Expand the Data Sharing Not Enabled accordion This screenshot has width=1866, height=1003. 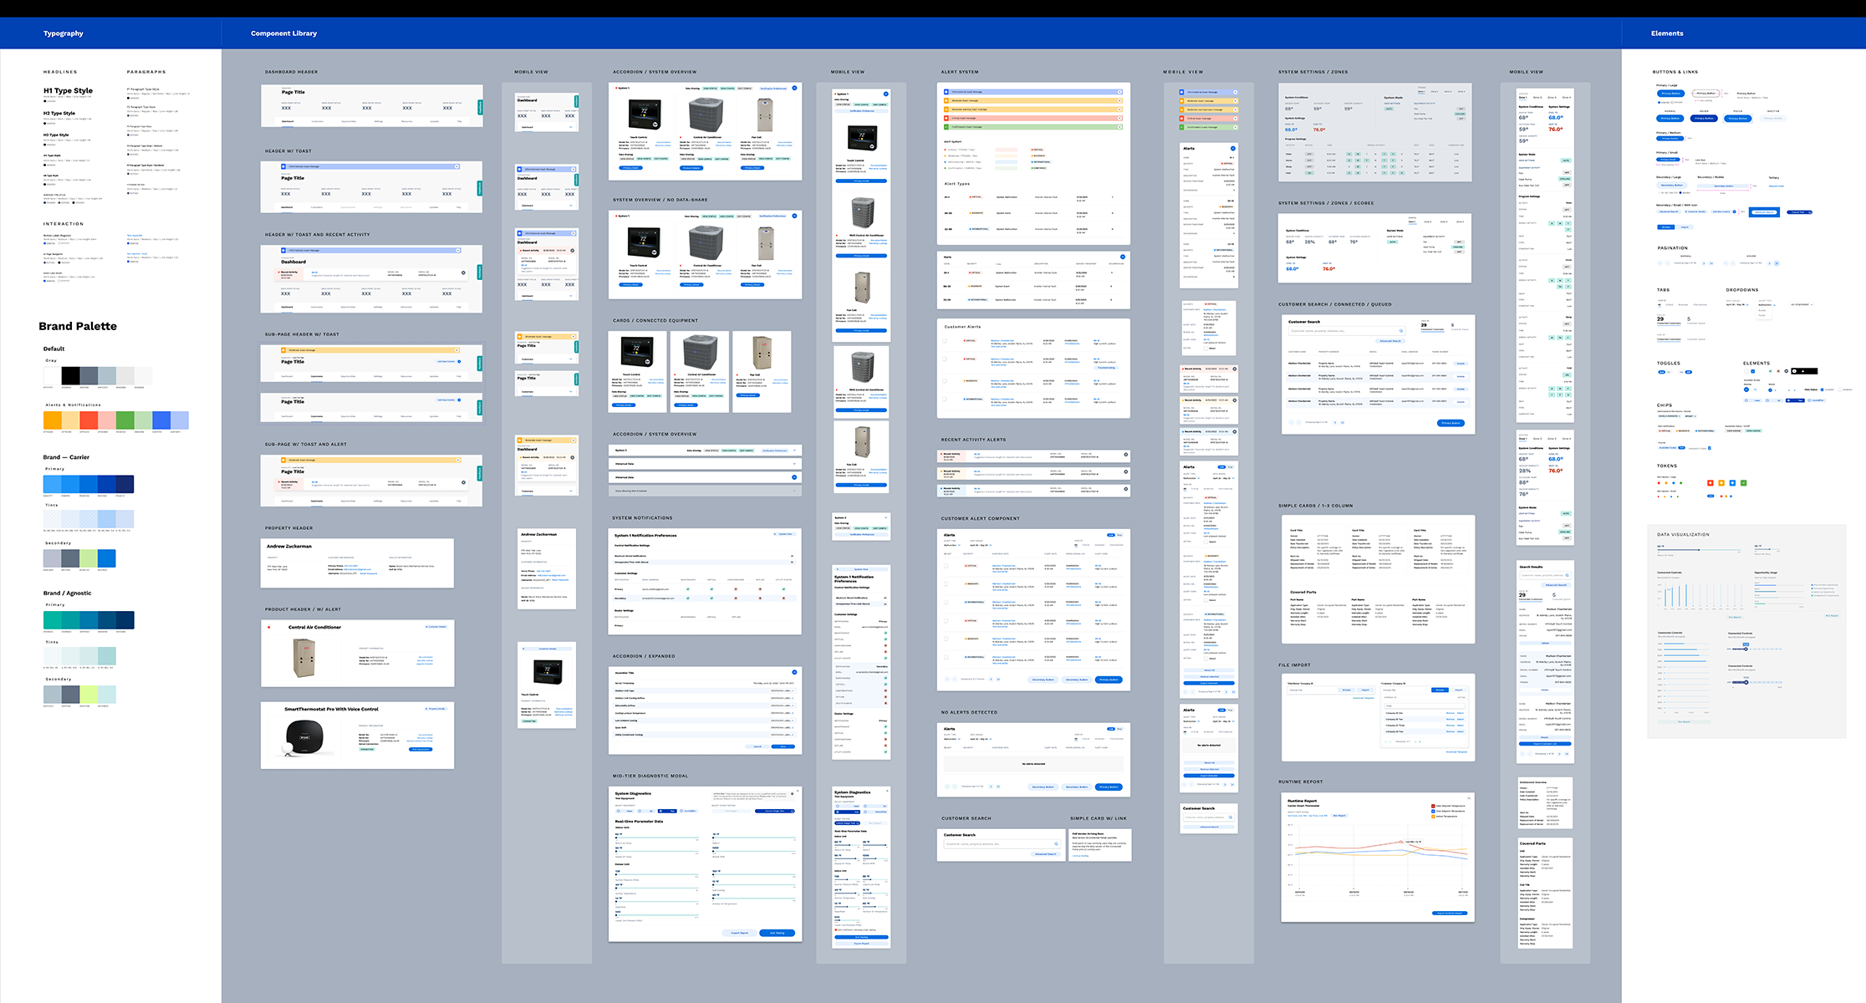click(x=794, y=491)
